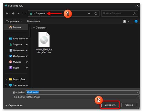Select Этот компьютер in the sidebar
This screenshot has width=143, height=112.
(19, 85)
